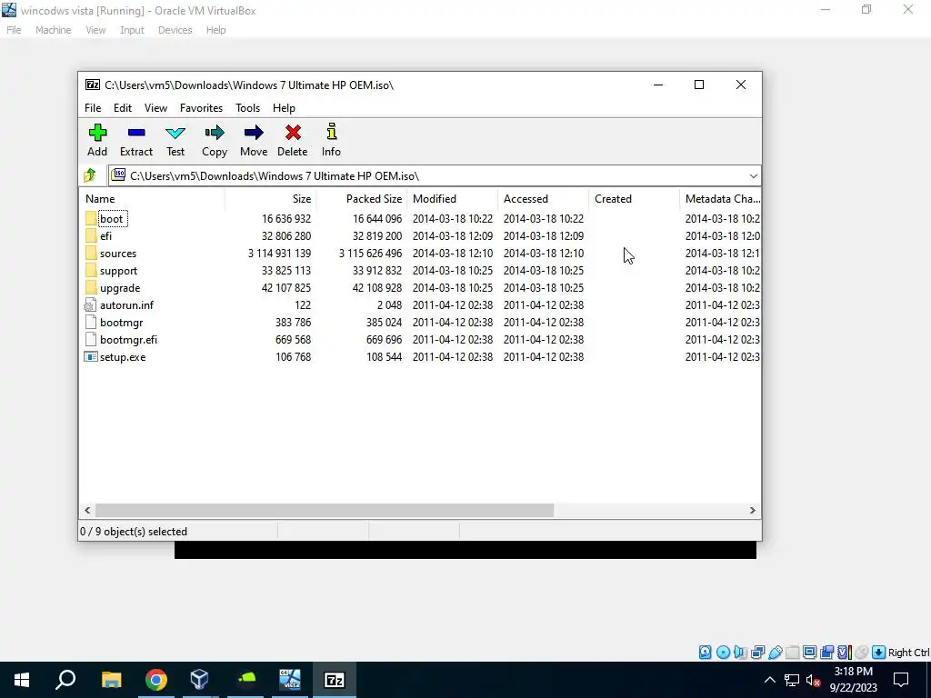Screen dimensions: 931x698
Task: Open the 7-Zip Edit menu
Action: point(123,108)
